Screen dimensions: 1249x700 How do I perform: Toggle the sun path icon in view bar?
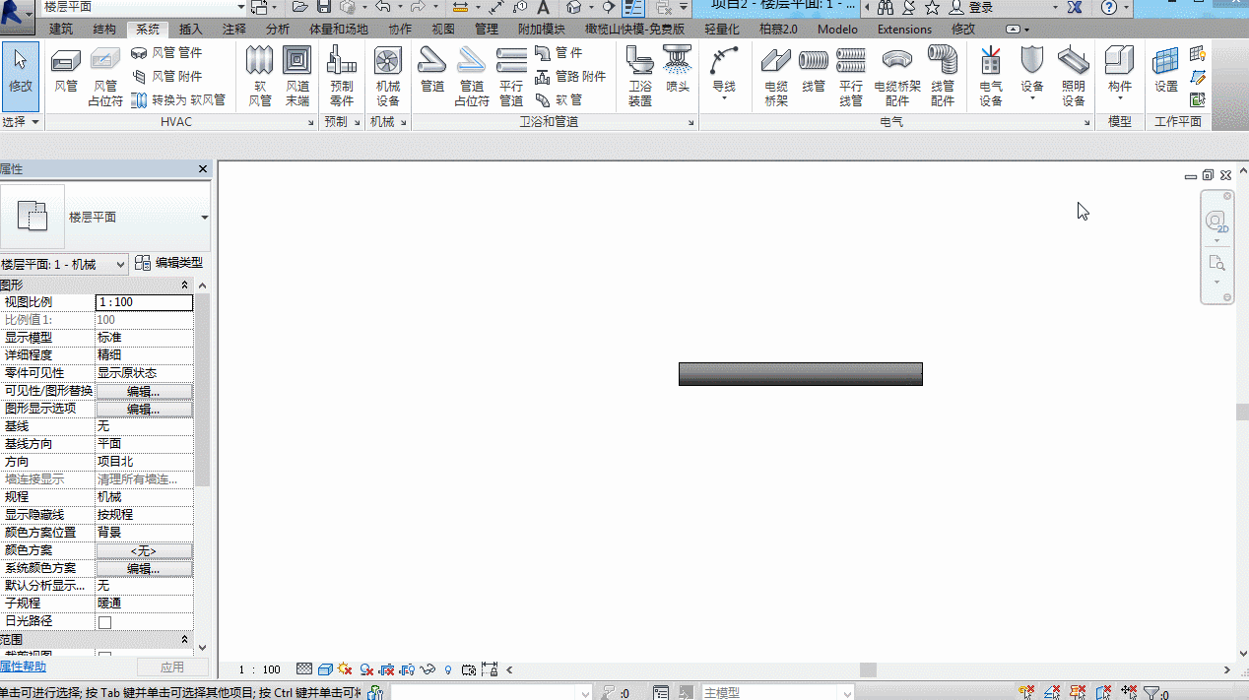[344, 669]
